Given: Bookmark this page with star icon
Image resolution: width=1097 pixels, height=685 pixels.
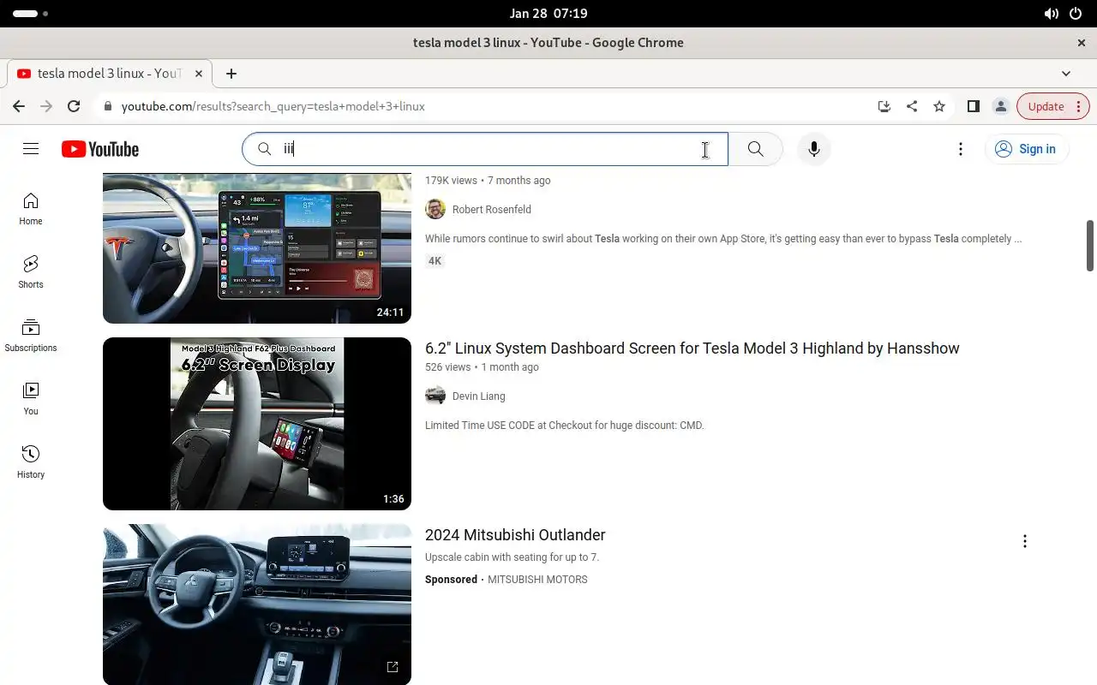Looking at the screenshot, I should point(939,106).
